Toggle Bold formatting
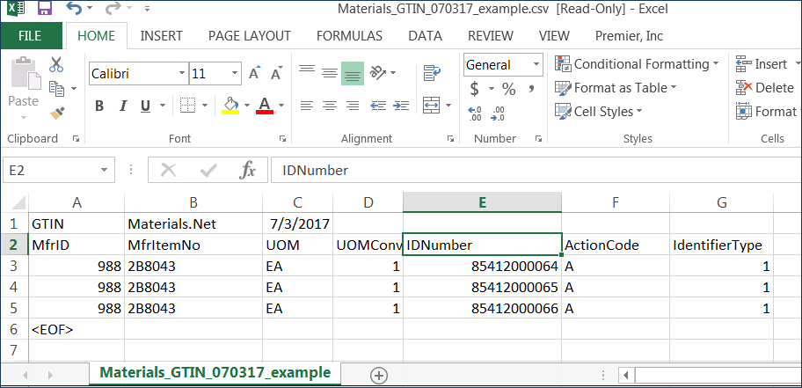The width and height of the screenshot is (802, 388). pos(99,106)
